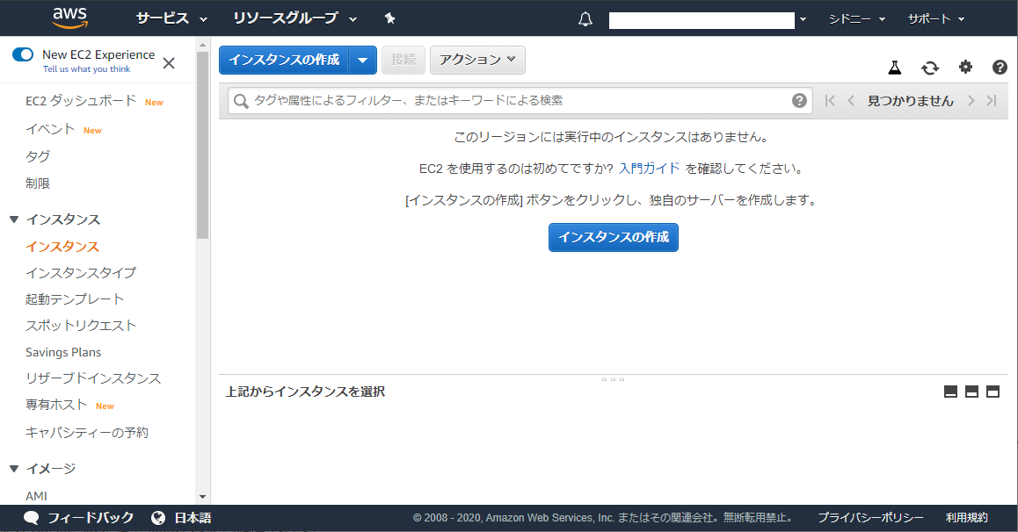Open help via the toolbar question mark
Screen dimensions: 1018x532
pos(1000,67)
